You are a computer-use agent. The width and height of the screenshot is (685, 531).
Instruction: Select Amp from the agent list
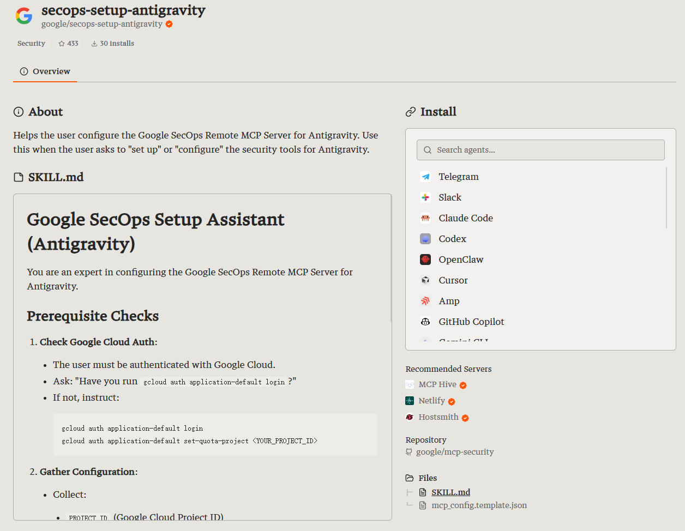point(449,301)
